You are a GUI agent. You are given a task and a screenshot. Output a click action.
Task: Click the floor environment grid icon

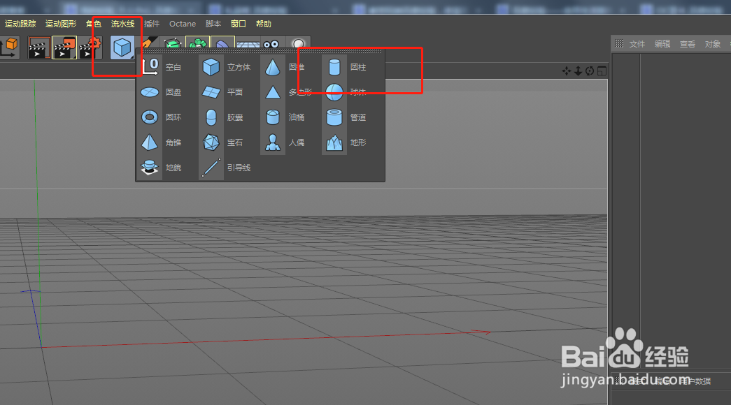pyautogui.click(x=248, y=43)
